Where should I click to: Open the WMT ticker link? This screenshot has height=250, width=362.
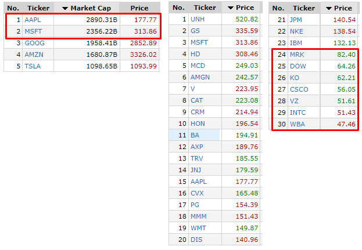click(198, 228)
